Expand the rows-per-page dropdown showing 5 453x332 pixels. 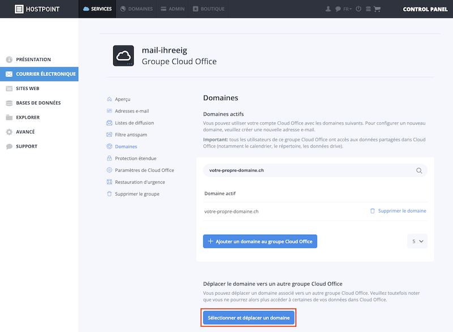tap(417, 242)
